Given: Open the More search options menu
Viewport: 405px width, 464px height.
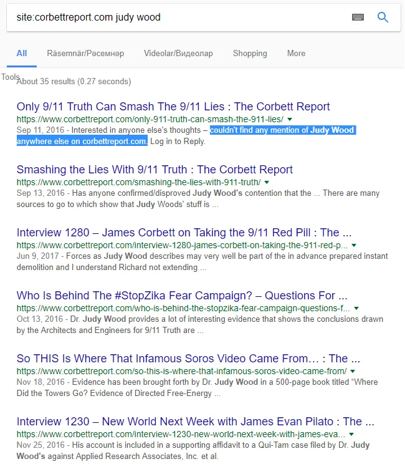Looking at the screenshot, I should (296, 54).
